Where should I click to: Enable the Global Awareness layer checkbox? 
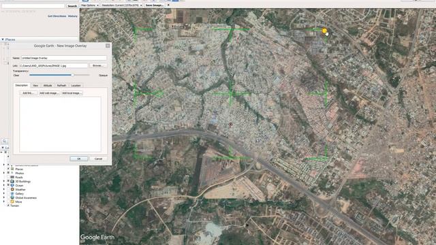click(x=8, y=197)
